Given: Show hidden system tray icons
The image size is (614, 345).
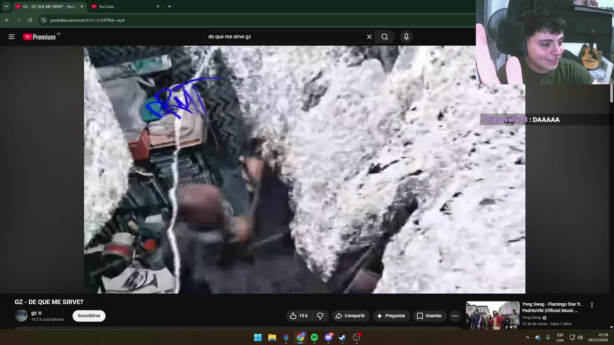Looking at the screenshot, I should click(x=527, y=337).
